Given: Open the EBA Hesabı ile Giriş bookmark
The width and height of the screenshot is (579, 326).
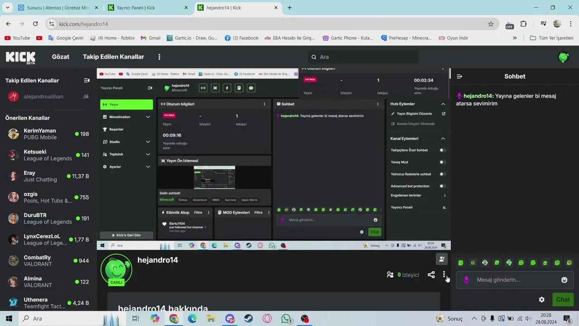Looking at the screenshot, I should 289,38.
